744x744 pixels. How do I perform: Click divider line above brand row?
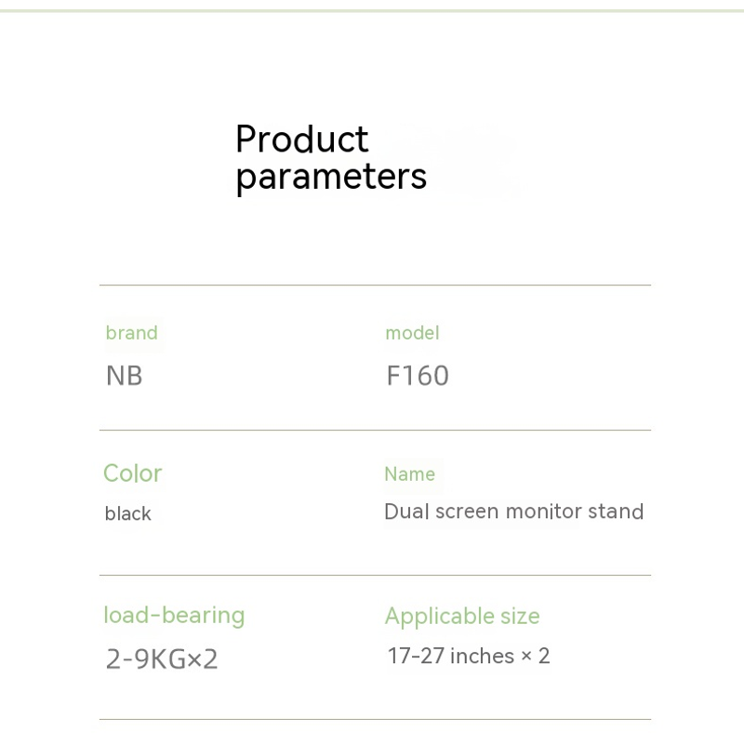375,286
